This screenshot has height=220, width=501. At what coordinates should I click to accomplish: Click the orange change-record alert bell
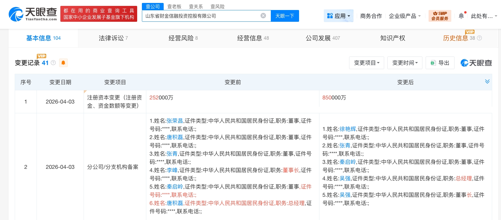[63, 63]
